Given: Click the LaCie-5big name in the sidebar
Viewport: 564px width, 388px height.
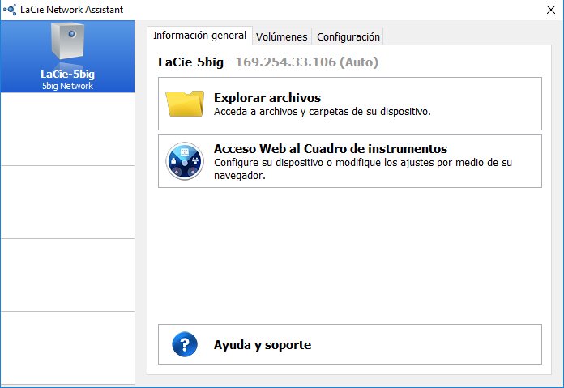Looking at the screenshot, I should point(67,74).
